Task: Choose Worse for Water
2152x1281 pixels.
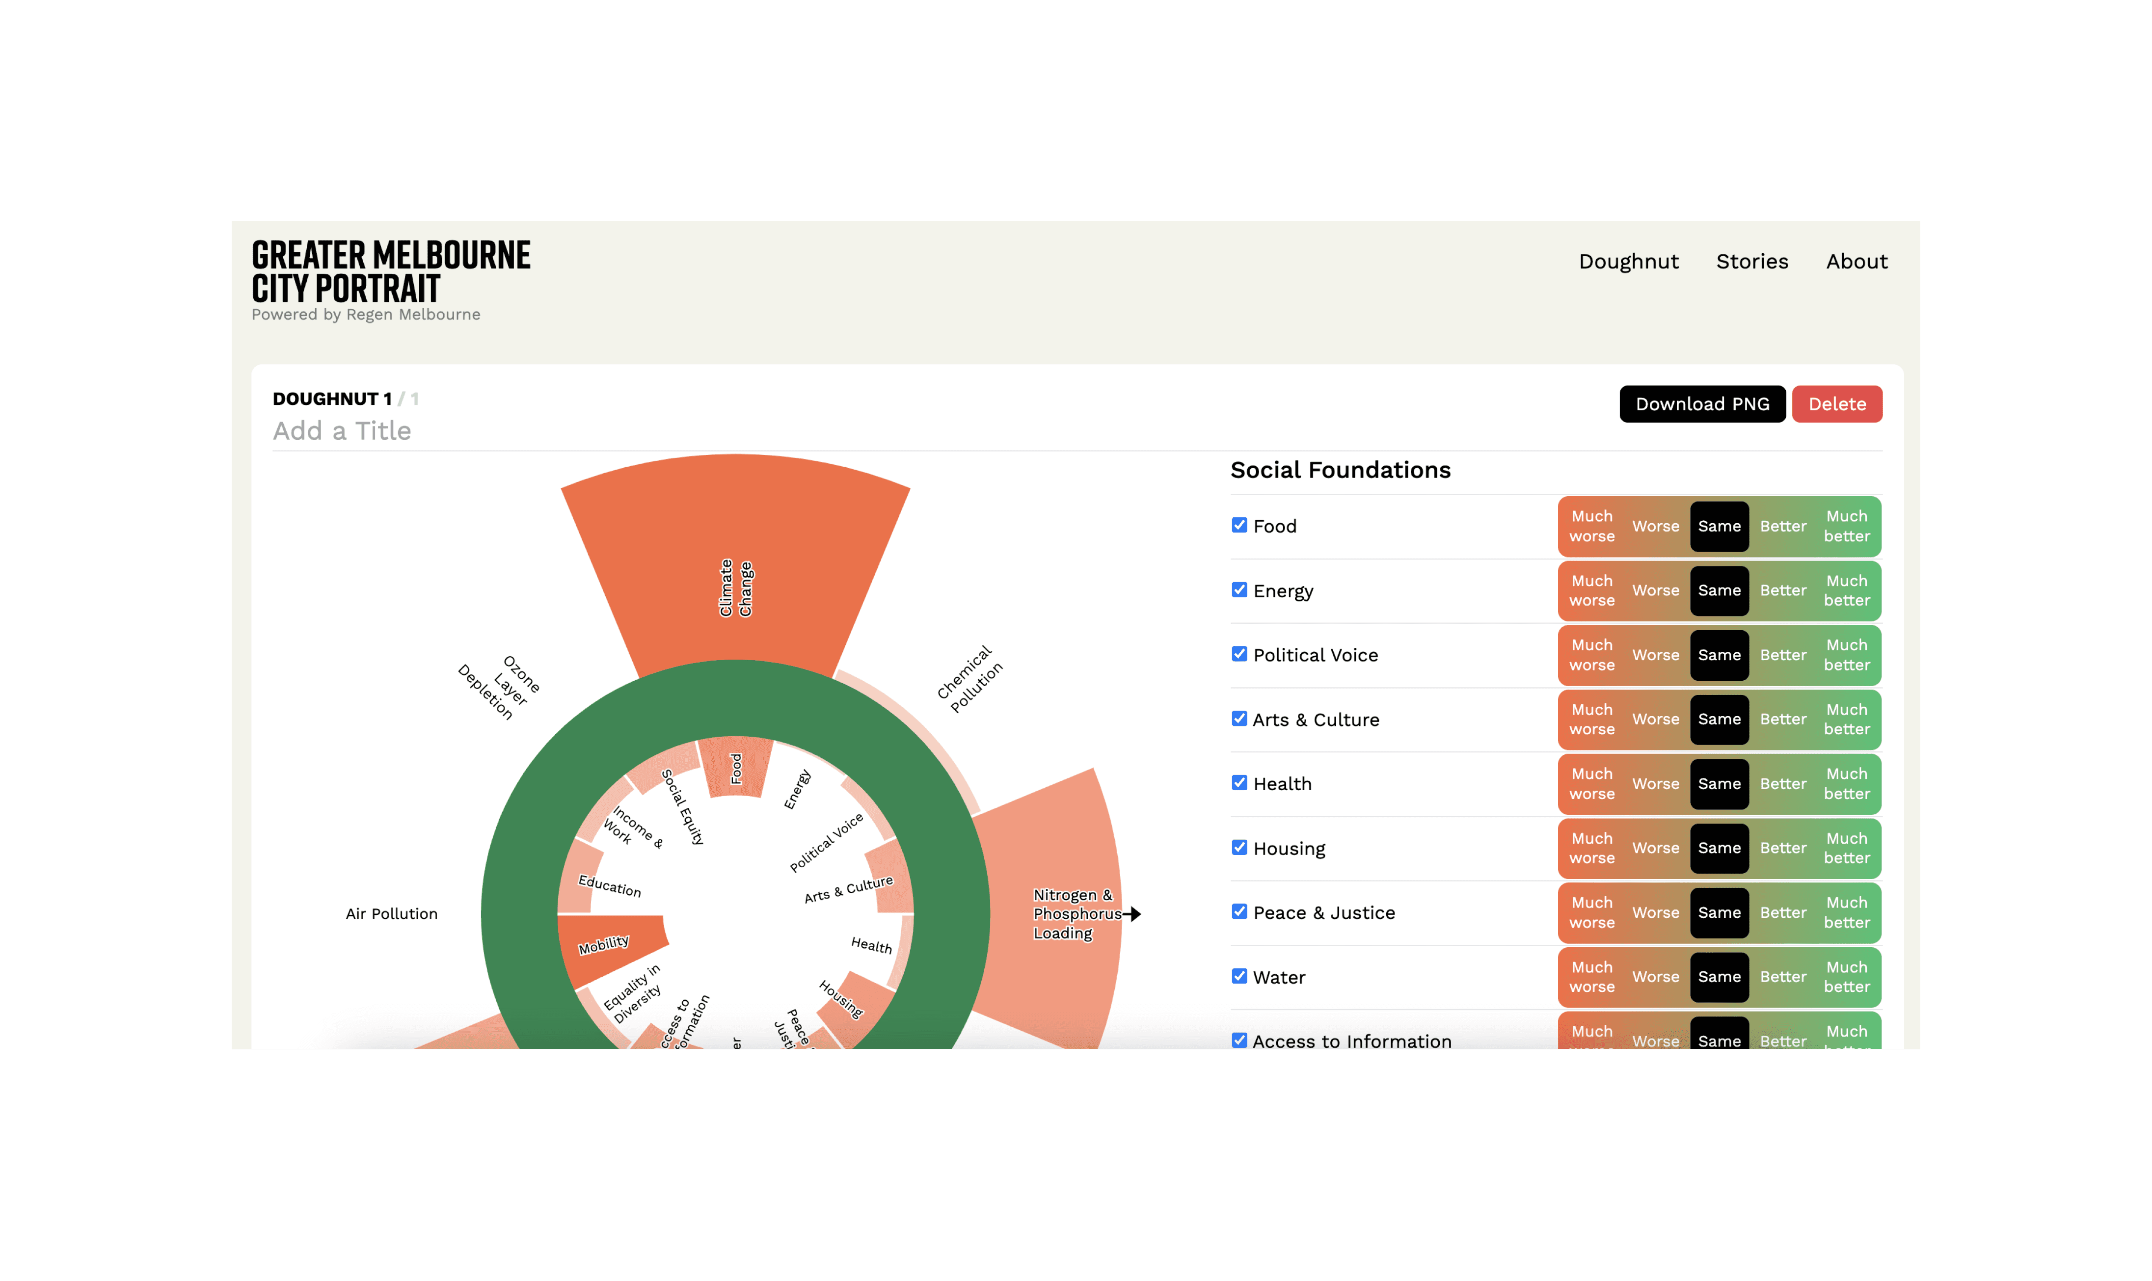Action: coord(1656,976)
